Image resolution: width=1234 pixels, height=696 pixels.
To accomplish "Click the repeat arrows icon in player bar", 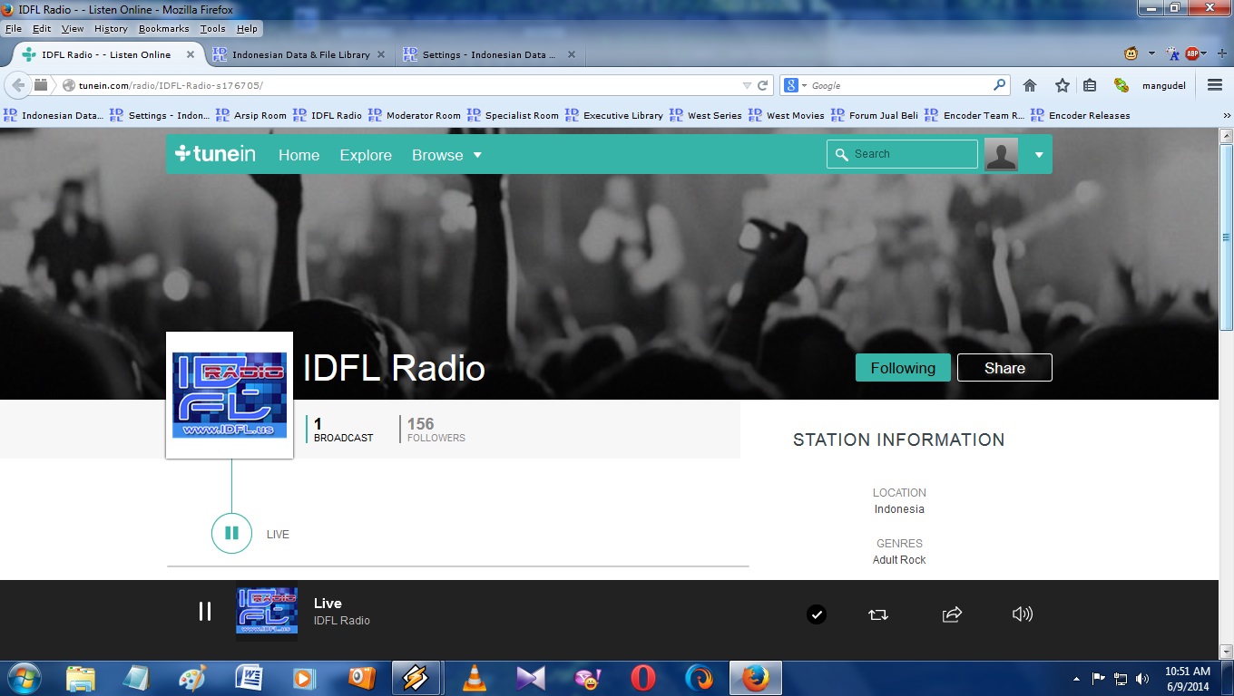I will click(877, 614).
